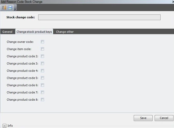174x128 pixels.
Task: Toggle the Change product code 3 checkbox
Action: pos(42,63)
